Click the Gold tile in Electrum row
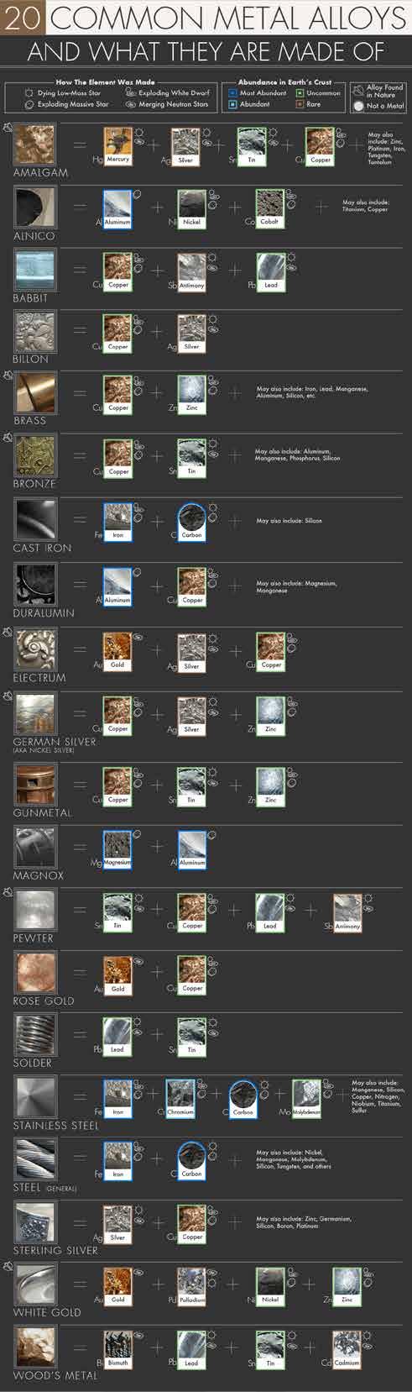Screen dimensions: 412x1392 pyautogui.click(x=117, y=651)
